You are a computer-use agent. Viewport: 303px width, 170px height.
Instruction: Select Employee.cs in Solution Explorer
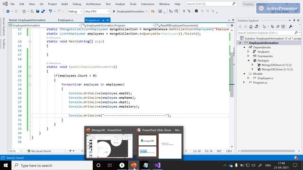[265, 78]
